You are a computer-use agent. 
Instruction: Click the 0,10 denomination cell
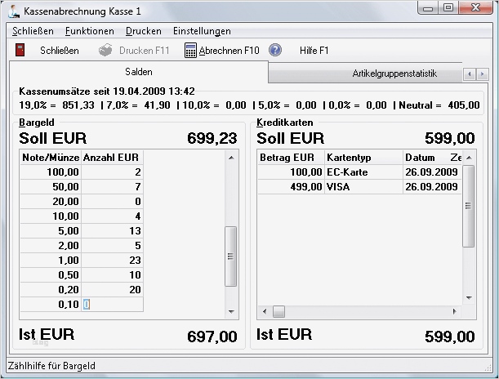click(51, 305)
